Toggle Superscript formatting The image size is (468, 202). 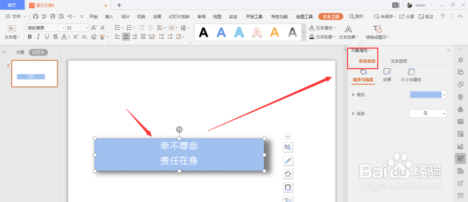click(76, 36)
